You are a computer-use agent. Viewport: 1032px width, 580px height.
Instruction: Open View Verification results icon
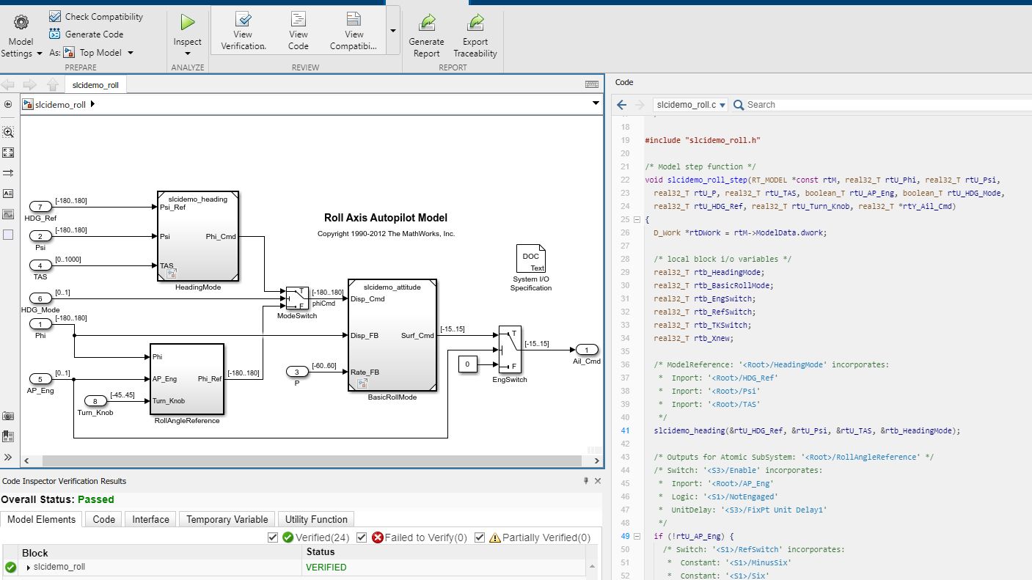243,20
